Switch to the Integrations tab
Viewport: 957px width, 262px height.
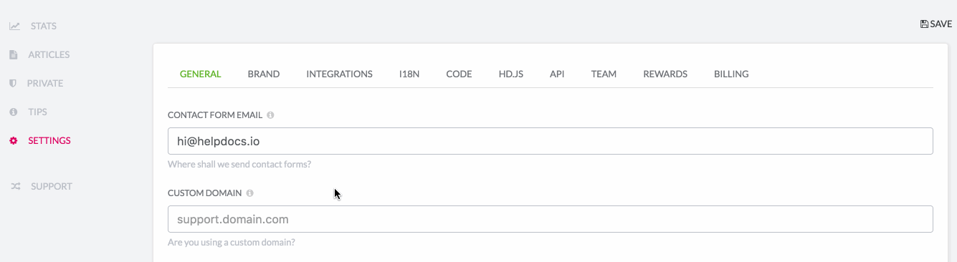click(339, 74)
